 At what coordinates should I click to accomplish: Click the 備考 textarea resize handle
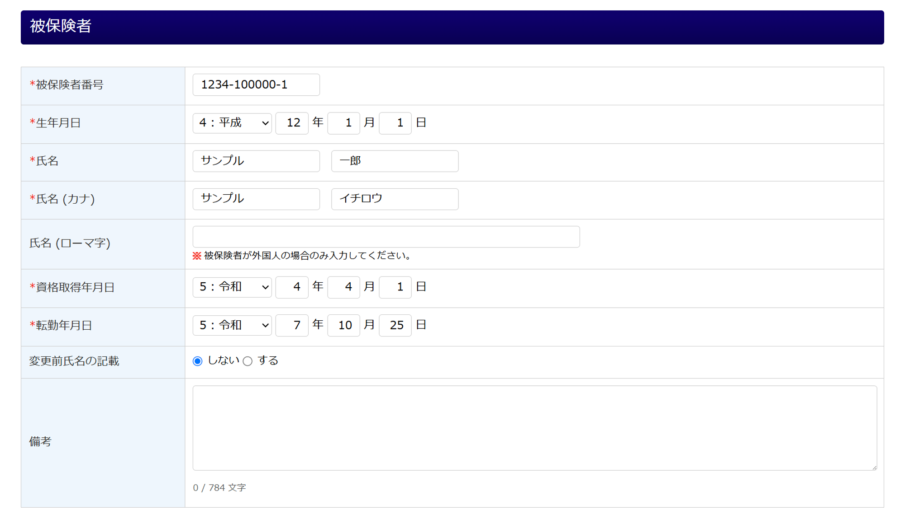coord(874,468)
